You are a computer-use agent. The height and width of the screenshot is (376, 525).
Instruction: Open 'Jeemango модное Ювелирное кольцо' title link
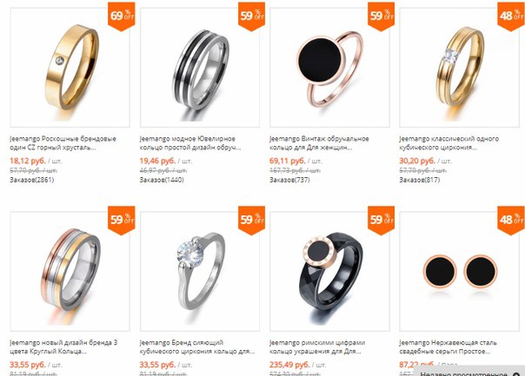click(x=189, y=142)
